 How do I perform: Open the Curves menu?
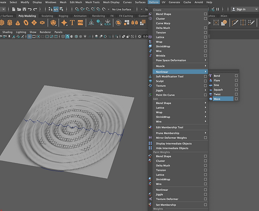(127, 2)
